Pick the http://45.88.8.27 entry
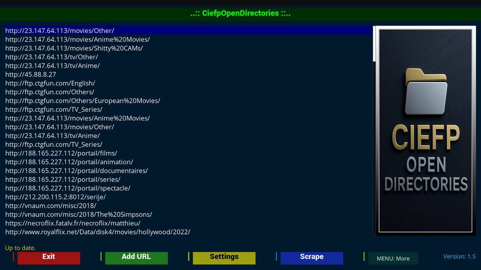 coord(188,74)
